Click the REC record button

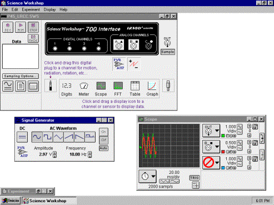(x=8, y=27)
